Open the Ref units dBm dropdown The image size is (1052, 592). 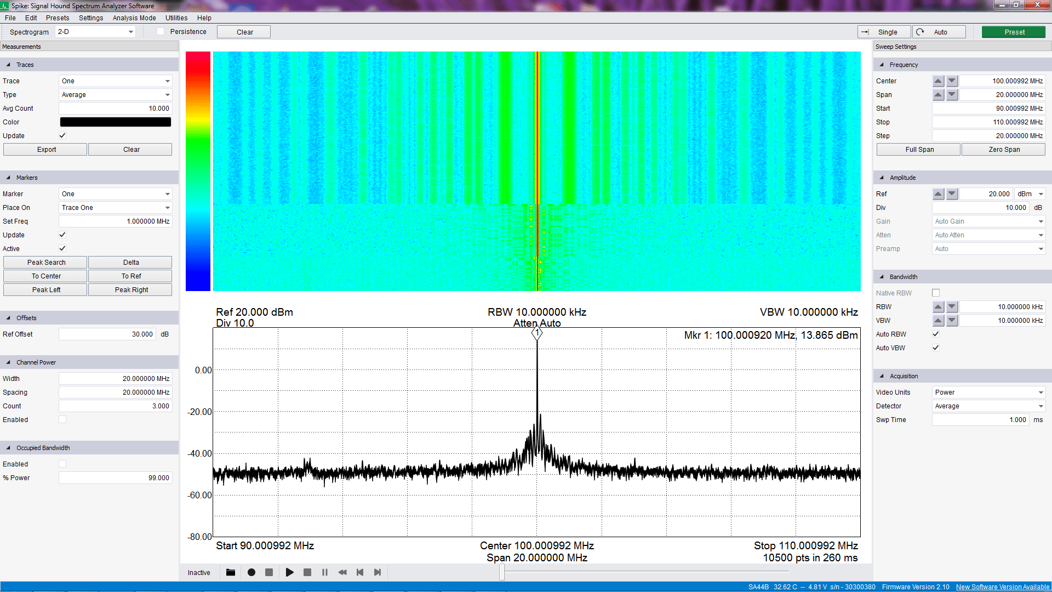[x=1030, y=193]
